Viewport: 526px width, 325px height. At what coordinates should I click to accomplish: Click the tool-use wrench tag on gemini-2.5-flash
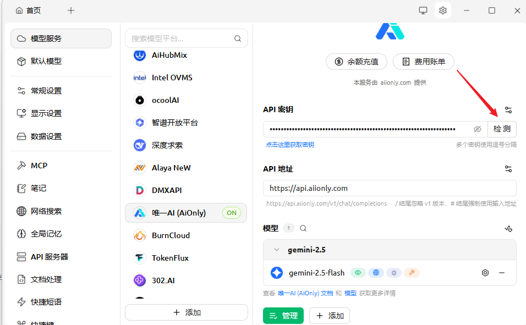[x=412, y=273]
